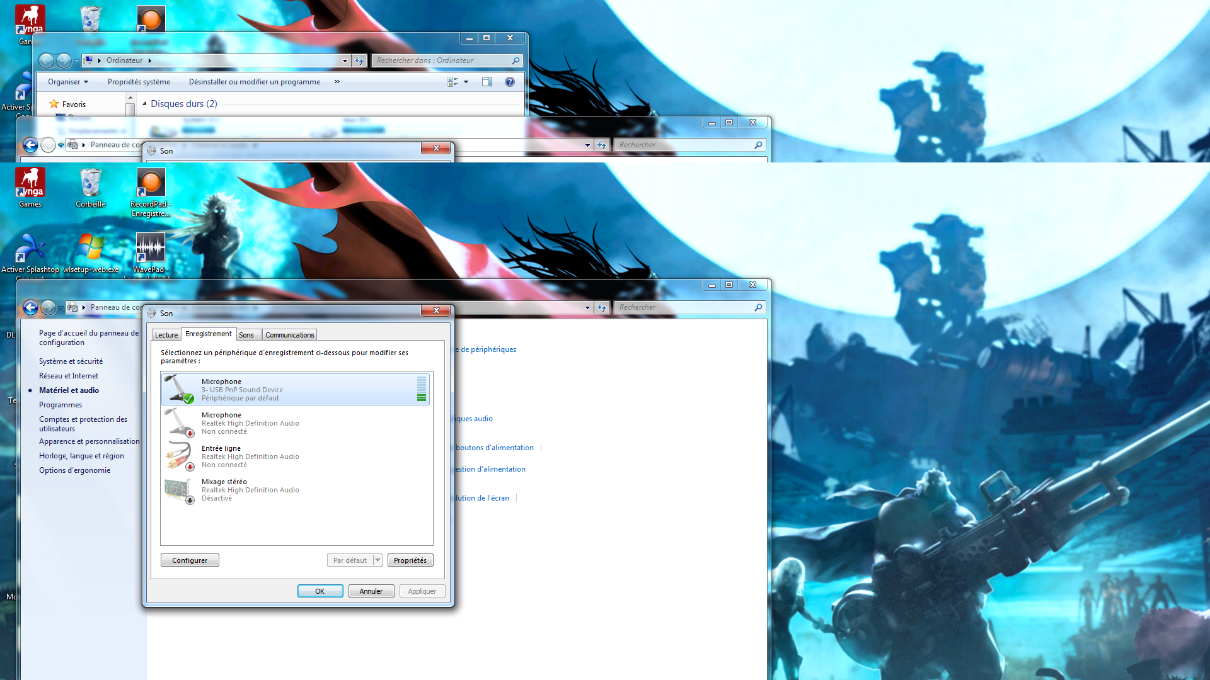The image size is (1210, 680).
Task: Expand the Organiser menu dropdown
Action: point(68,82)
